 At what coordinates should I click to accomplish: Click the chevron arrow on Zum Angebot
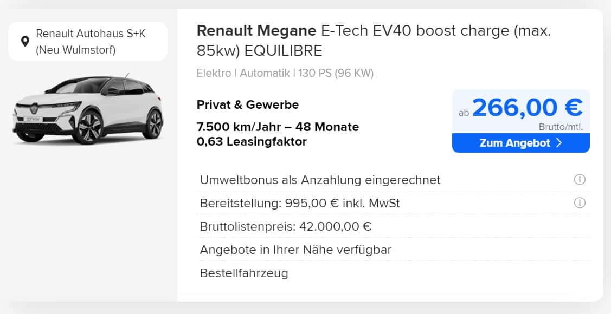(x=559, y=143)
